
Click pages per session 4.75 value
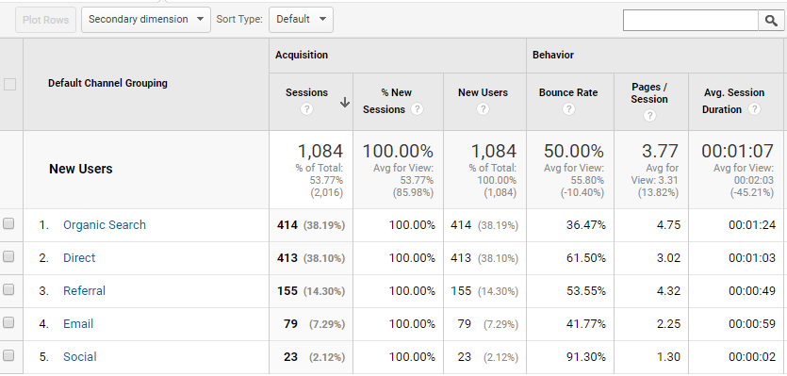[x=668, y=225]
